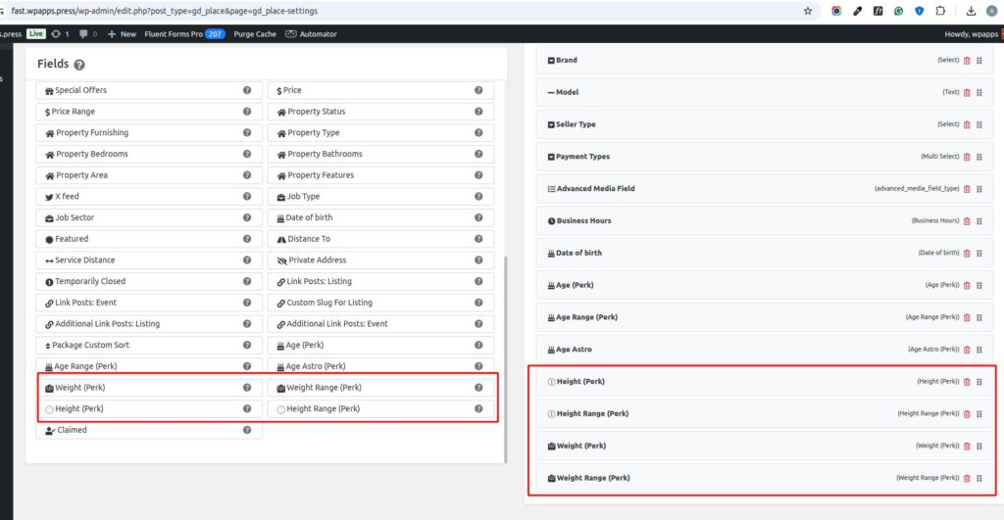The image size is (1004, 520).
Task: Click the trash icon for Payment Types
Action: [x=967, y=157]
